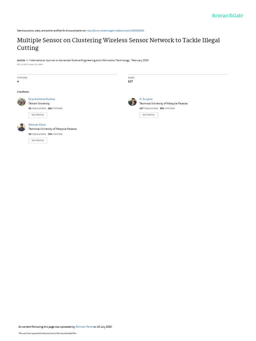This screenshot has width=256, height=341.
Task: Click Othman Mohd's profile photo
Action: click(x=21, y=128)
